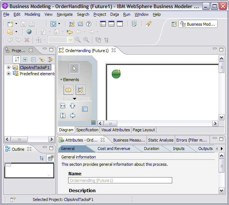This screenshot has width=229, height=205.
Task: Click expand all plus icon in Project Tree
Action: 25,59
